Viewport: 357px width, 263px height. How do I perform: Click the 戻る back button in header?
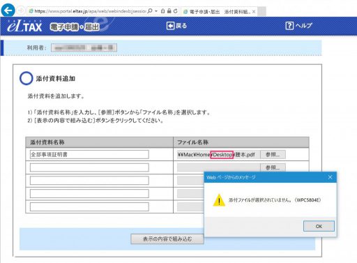point(176,26)
